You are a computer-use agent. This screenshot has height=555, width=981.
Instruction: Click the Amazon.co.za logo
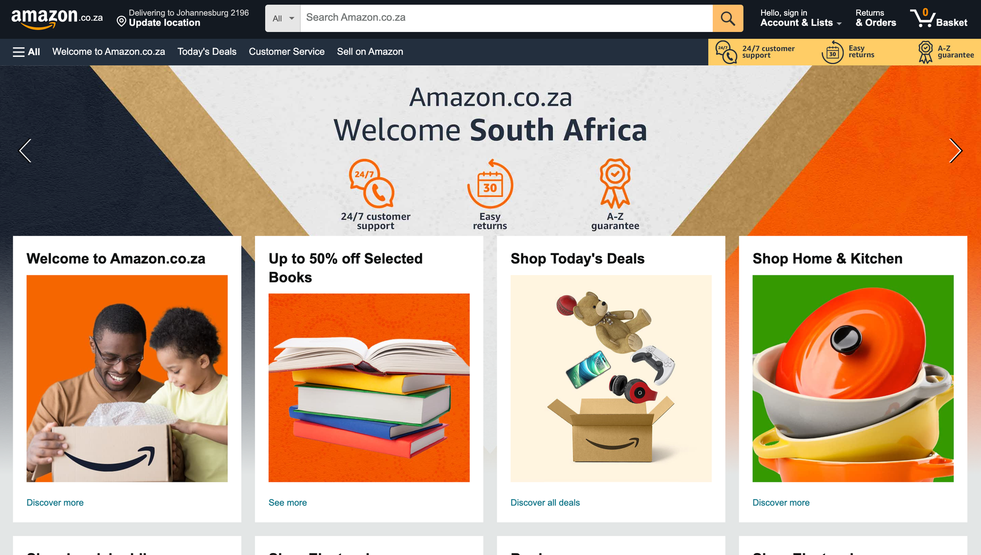click(x=57, y=18)
